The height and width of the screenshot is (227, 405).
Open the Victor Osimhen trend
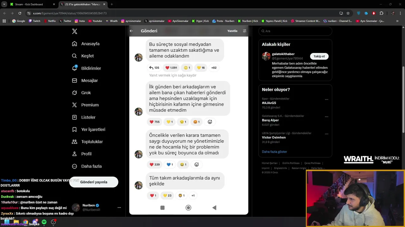(x=274, y=137)
